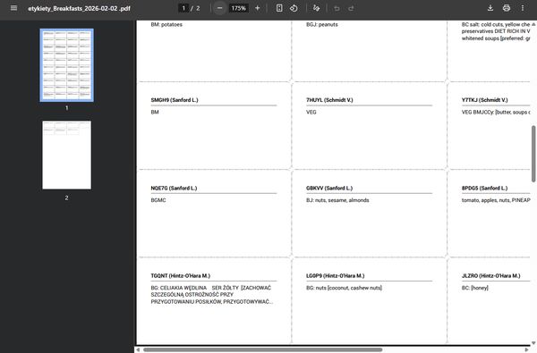This screenshot has height=353, width=537.
Task: Click label heading 7HUYL (Schmidt V.)
Action: tap(329, 100)
